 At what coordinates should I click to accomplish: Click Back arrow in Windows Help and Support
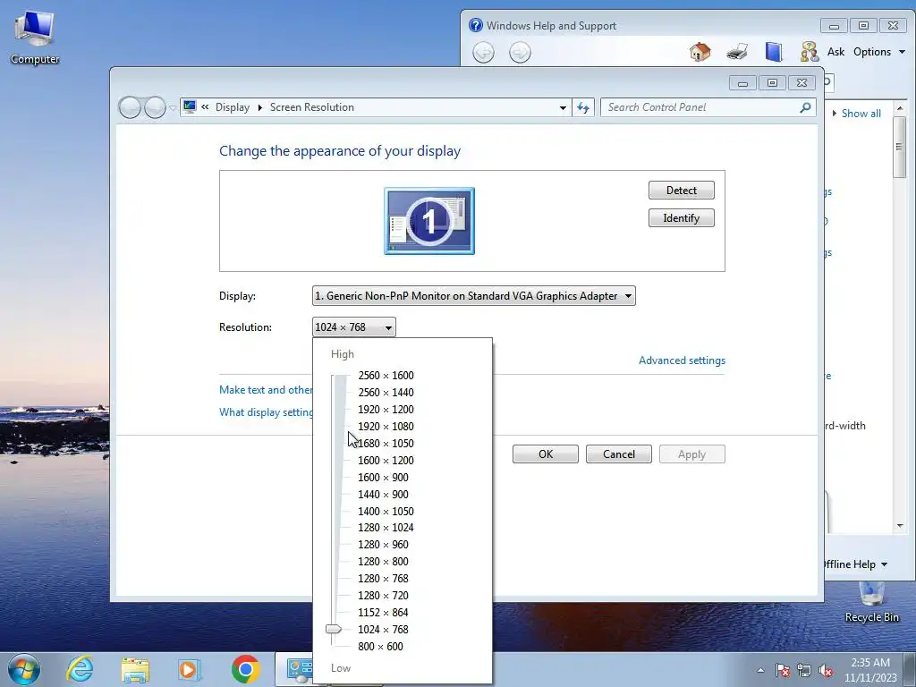[483, 53]
